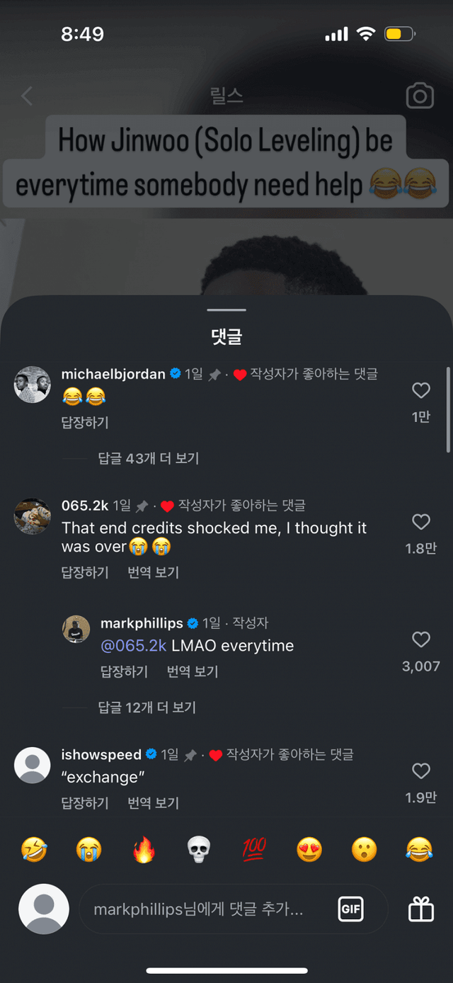
Task: Insert the 100 points emoji
Action: point(253,849)
